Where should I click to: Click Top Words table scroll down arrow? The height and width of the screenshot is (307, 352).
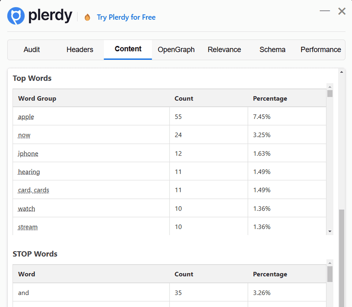click(330, 231)
